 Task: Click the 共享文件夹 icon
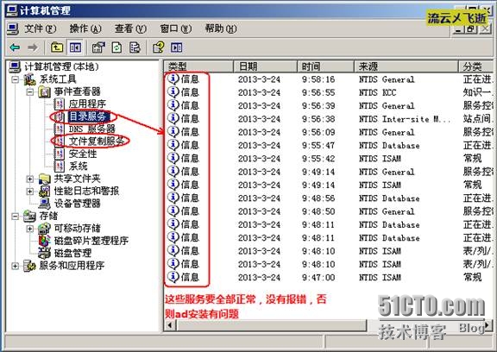coord(45,179)
